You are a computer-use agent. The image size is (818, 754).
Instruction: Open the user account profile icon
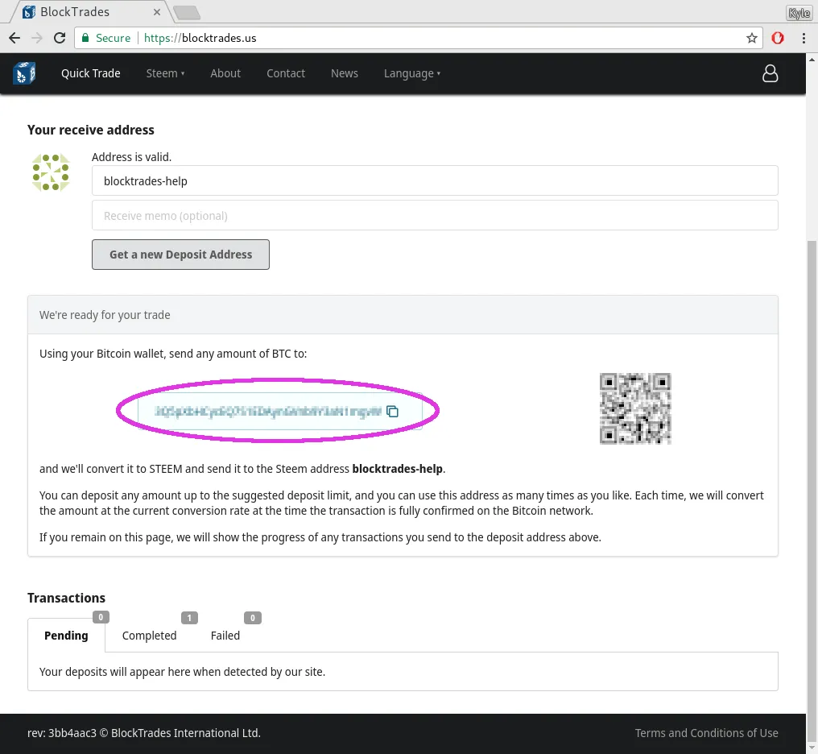[770, 73]
